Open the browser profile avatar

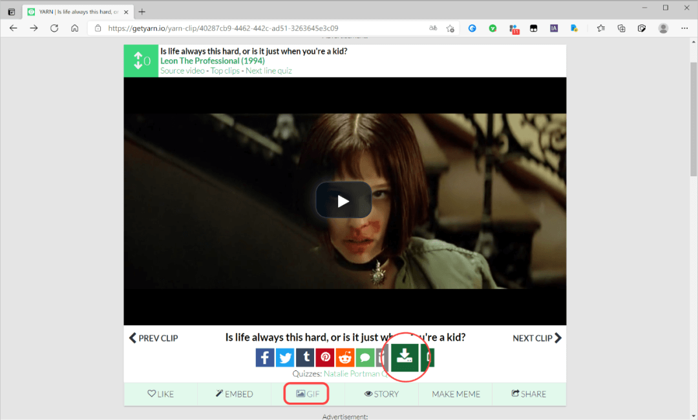[663, 28]
